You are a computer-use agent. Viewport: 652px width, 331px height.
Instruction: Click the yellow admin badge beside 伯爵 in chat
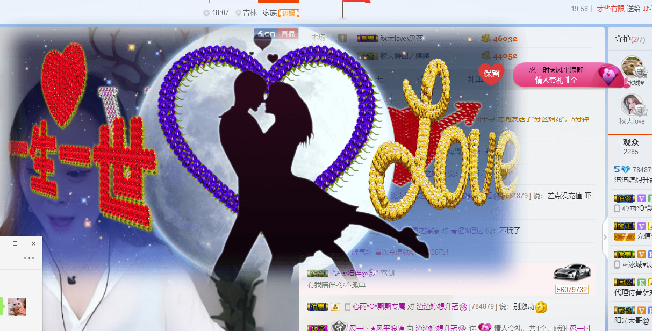[x=335, y=306]
